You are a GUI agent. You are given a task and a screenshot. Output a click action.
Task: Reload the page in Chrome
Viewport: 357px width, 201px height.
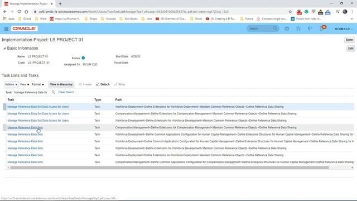click(x=19, y=12)
